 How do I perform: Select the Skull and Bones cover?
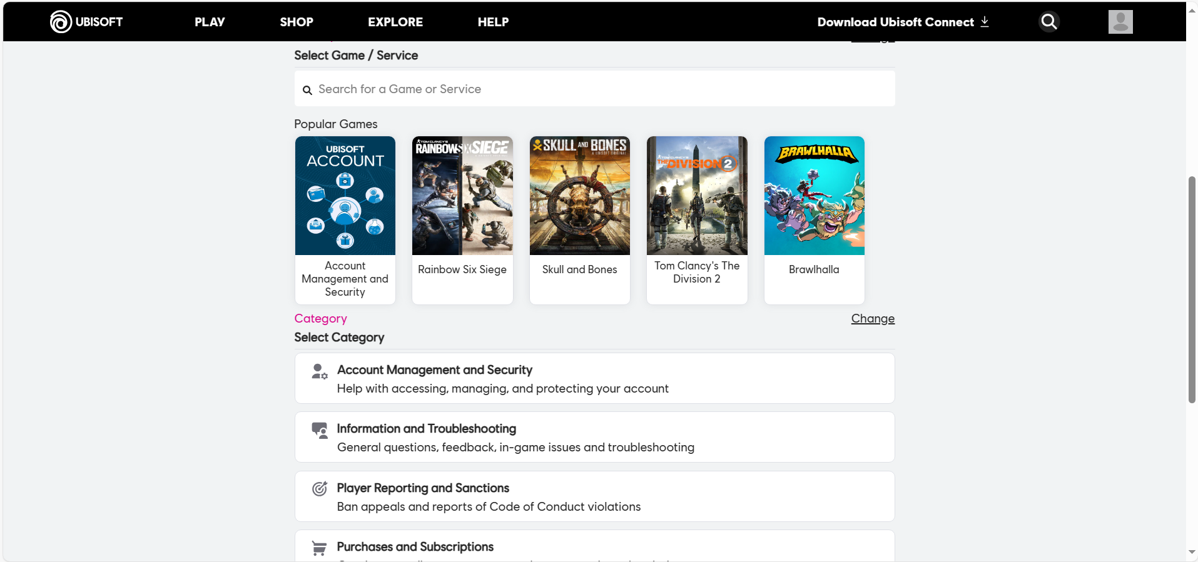pos(580,196)
